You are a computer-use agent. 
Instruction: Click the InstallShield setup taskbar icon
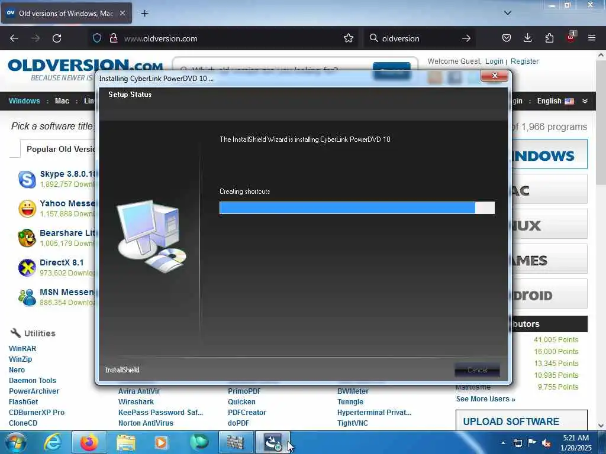pyautogui.click(x=272, y=442)
